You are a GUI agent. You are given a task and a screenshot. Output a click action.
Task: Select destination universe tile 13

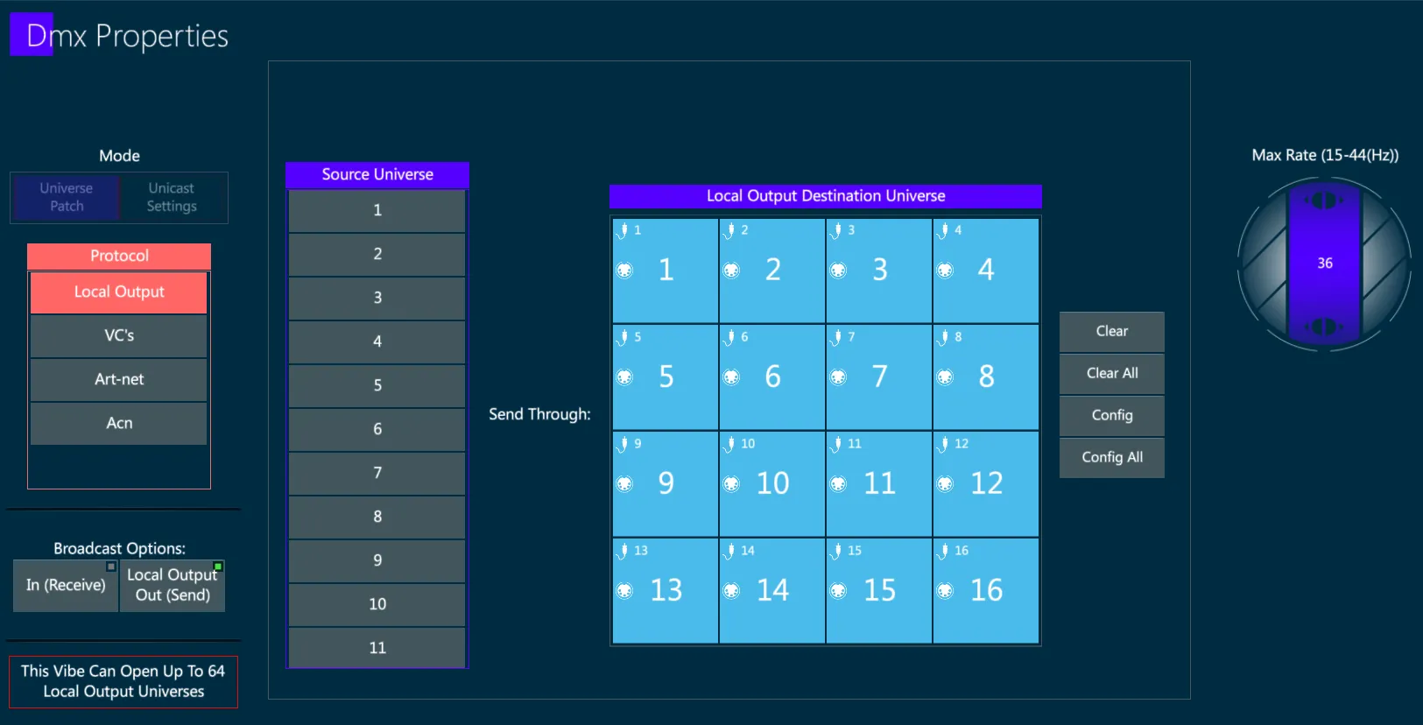tap(666, 591)
